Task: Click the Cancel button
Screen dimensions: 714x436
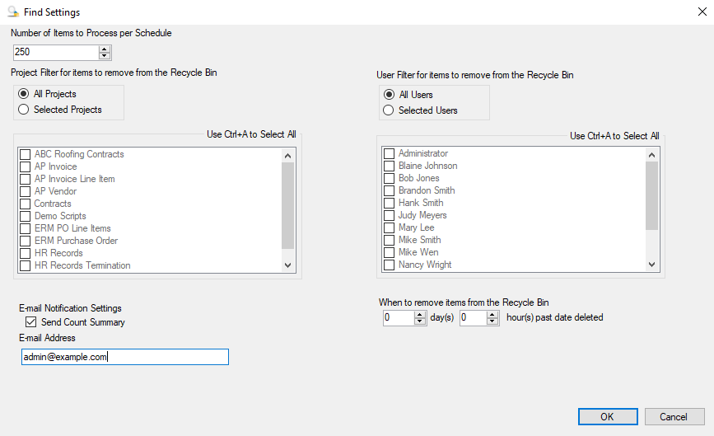Action: click(x=674, y=416)
